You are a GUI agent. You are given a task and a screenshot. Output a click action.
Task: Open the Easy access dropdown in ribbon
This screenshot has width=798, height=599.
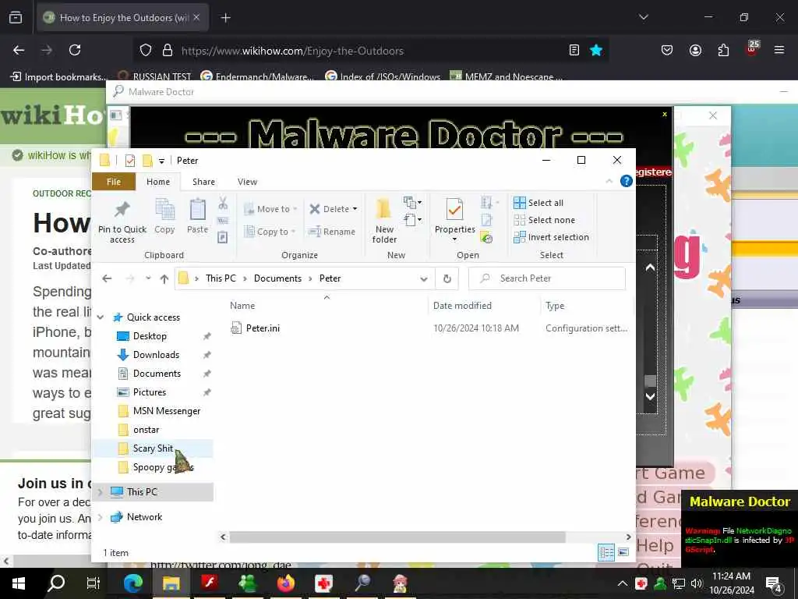click(413, 220)
